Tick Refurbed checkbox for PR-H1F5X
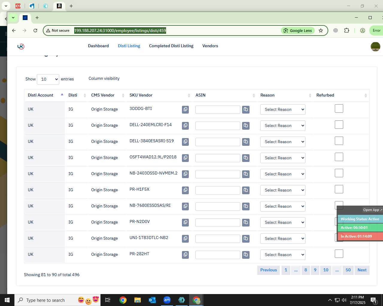 coord(339,189)
